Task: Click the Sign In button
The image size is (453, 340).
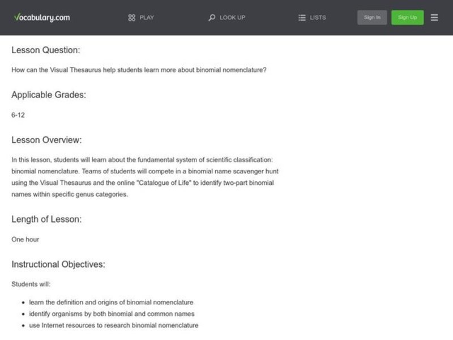Action: [372, 17]
